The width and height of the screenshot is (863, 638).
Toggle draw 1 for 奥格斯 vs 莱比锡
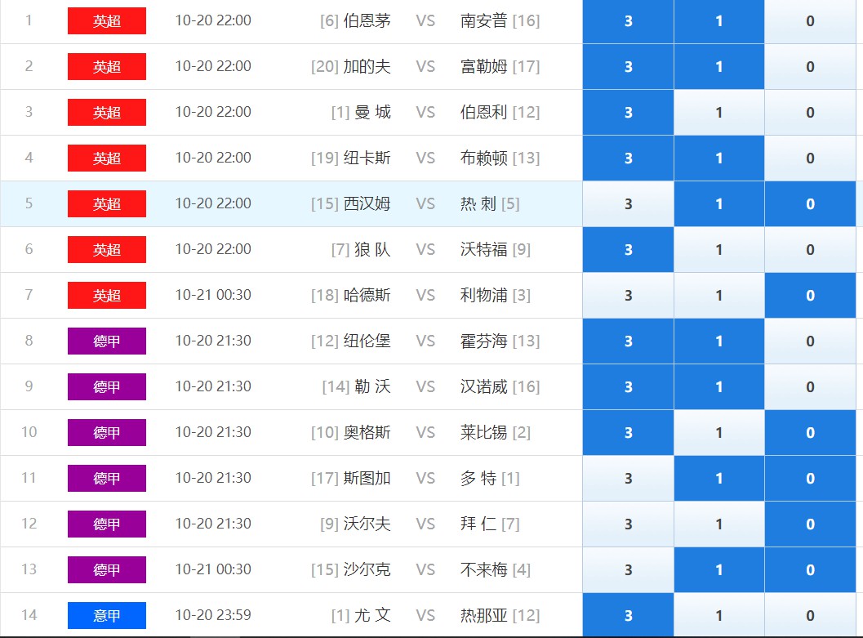coord(718,432)
